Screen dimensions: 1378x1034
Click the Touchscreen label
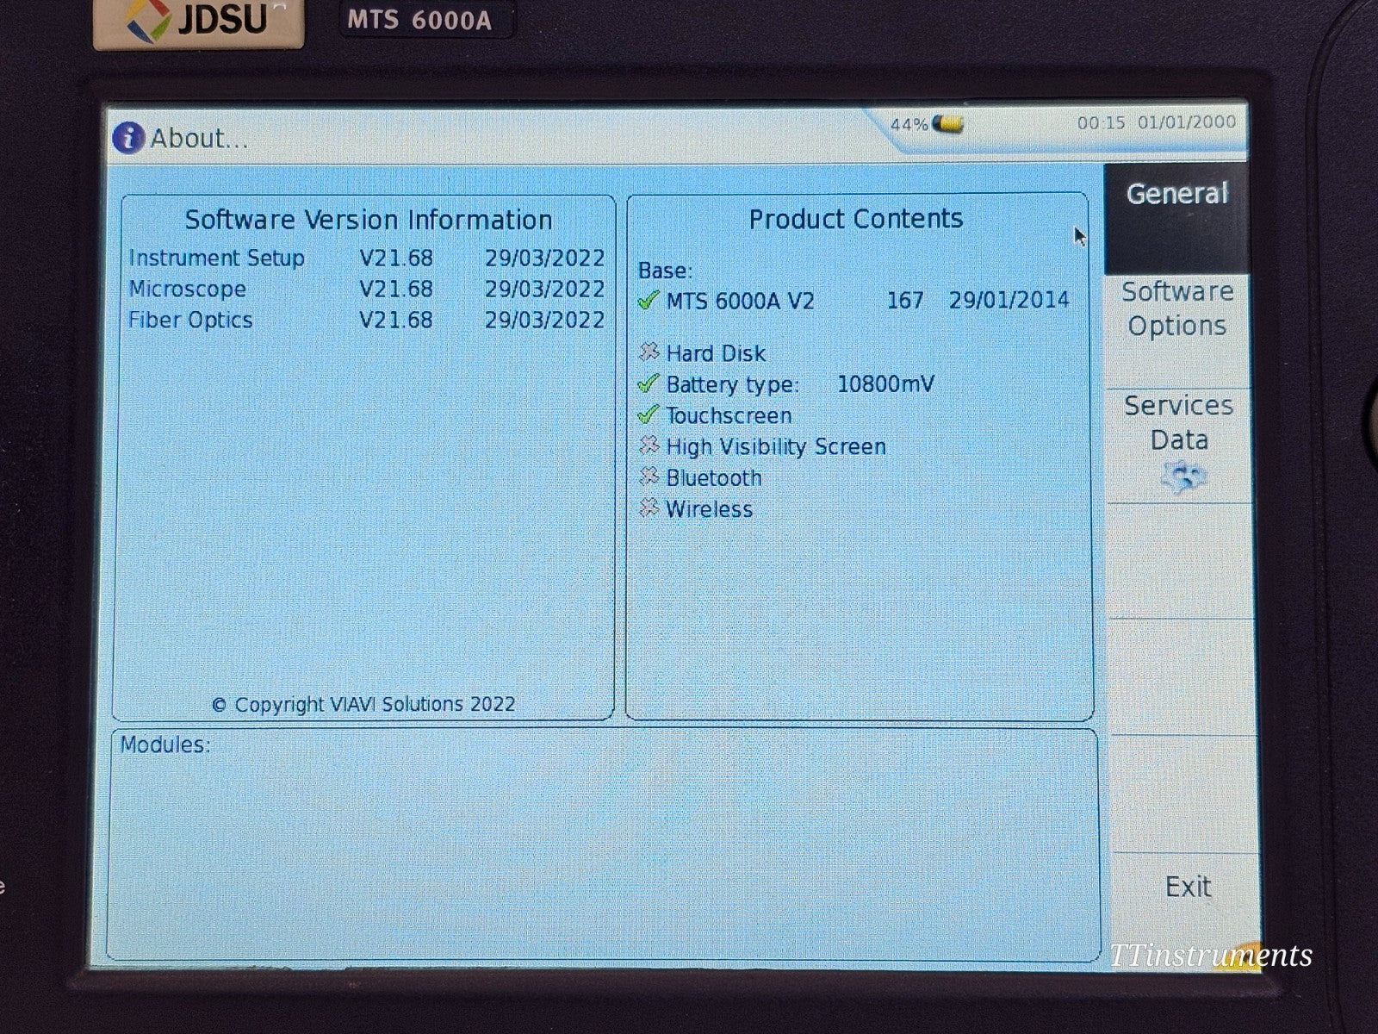coord(729,415)
